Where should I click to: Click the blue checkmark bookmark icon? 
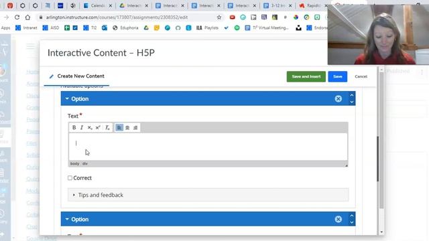pyautogui.click(x=227, y=28)
